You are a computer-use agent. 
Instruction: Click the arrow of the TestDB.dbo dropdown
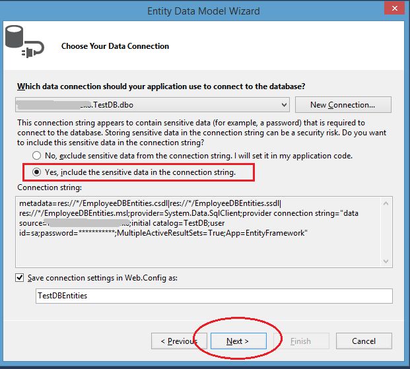point(284,104)
